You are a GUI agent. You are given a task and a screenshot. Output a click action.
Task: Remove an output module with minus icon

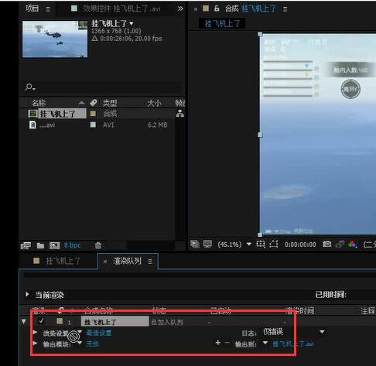(x=227, y=343)
